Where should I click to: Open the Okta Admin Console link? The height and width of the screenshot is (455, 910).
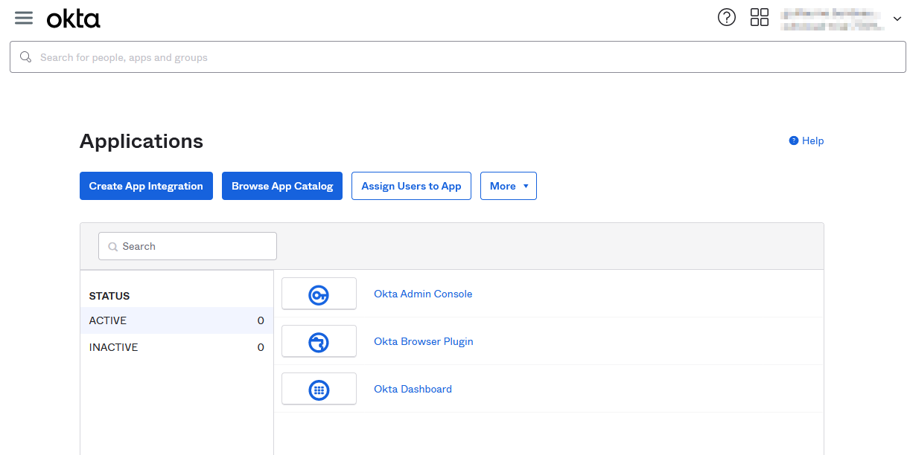(x=423, y=294)
